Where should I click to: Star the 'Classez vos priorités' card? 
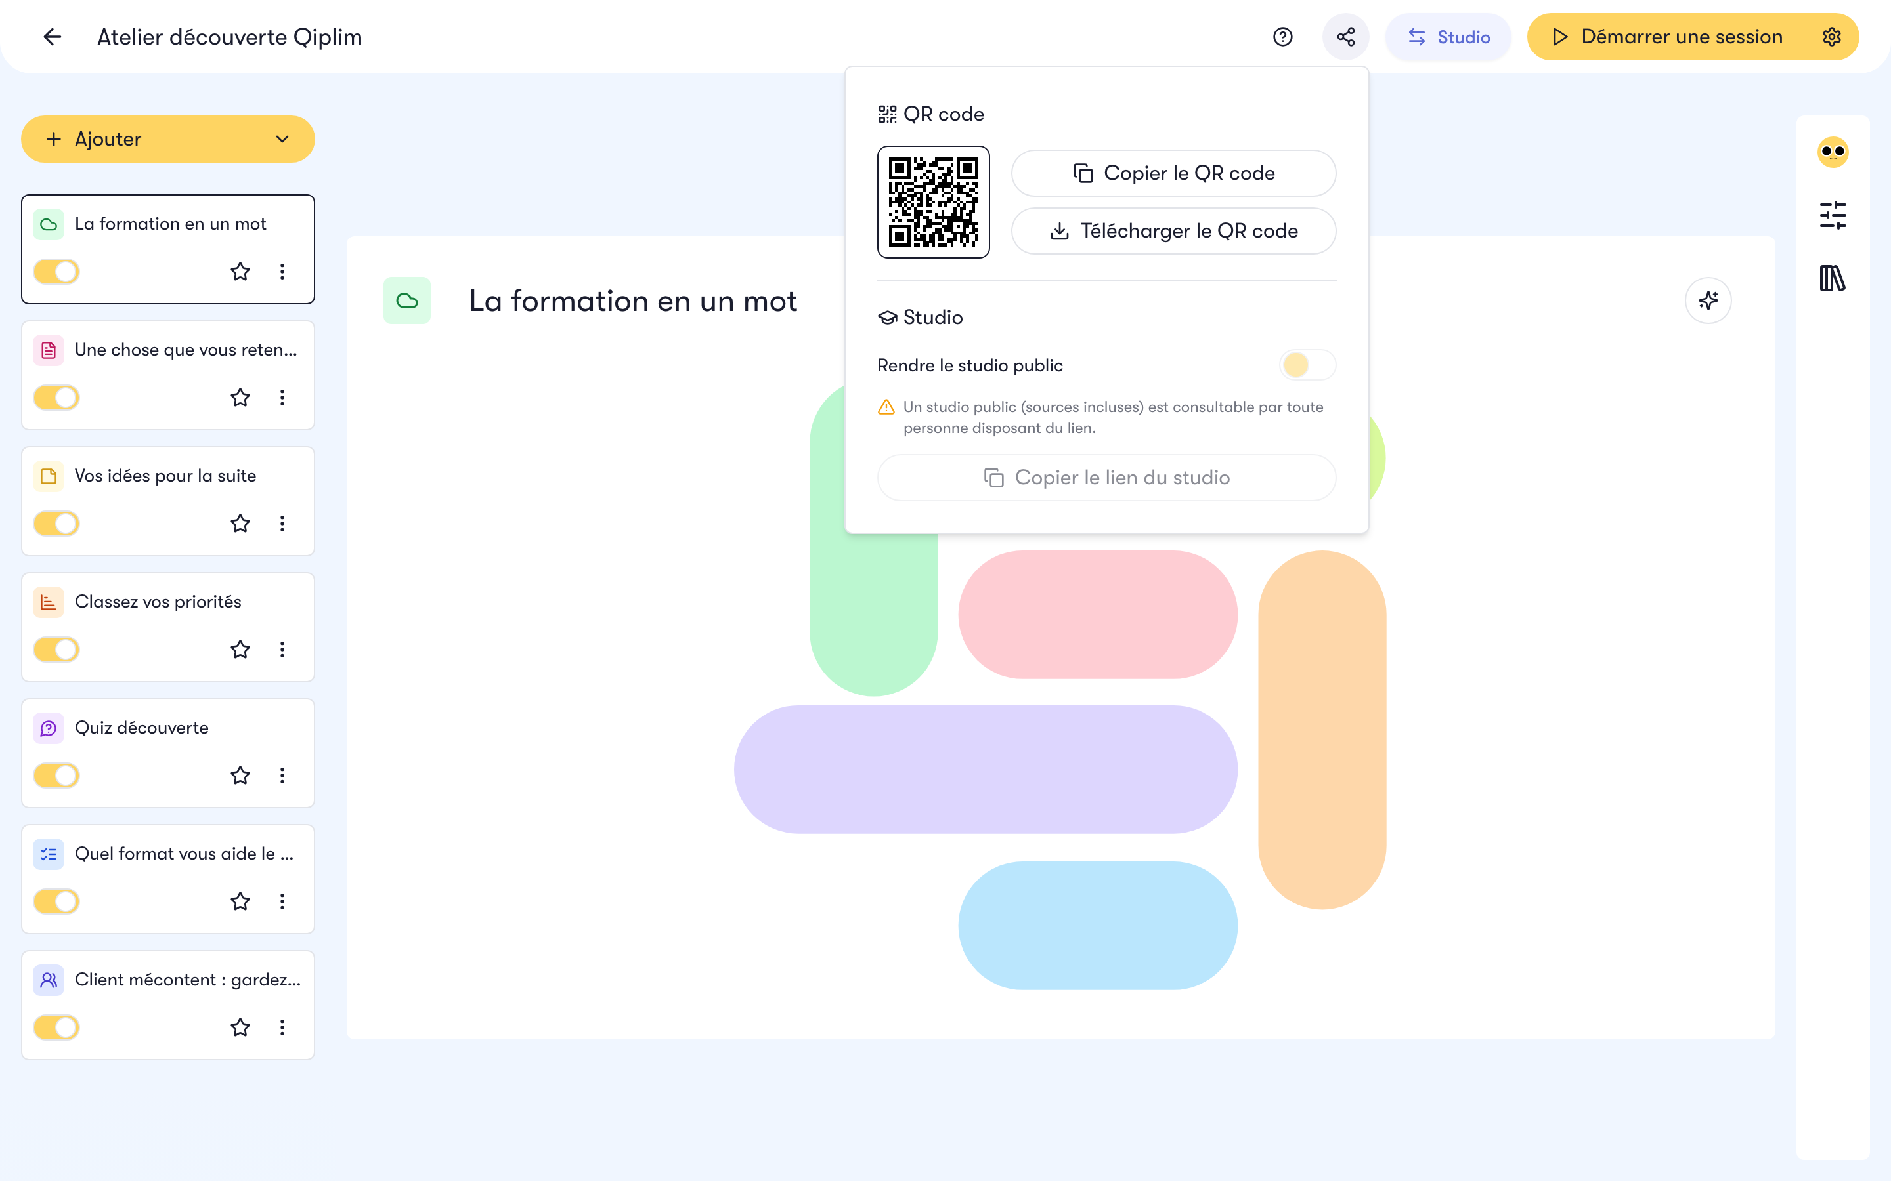(240, 649)
